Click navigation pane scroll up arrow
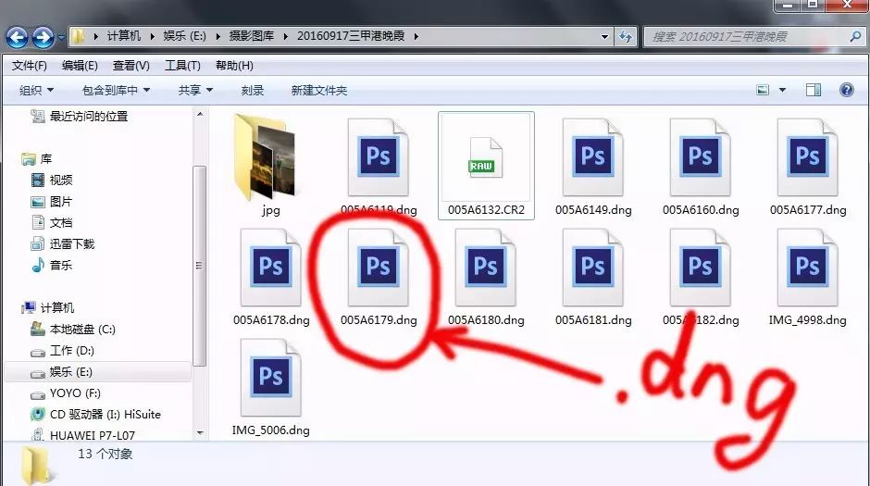The width and height of the screenshot is (870, 486). click(x=200, y=114)
